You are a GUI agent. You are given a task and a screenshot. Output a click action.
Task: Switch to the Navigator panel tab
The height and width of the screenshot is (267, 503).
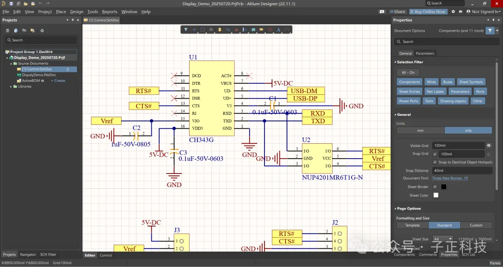(x=28, y=254)
